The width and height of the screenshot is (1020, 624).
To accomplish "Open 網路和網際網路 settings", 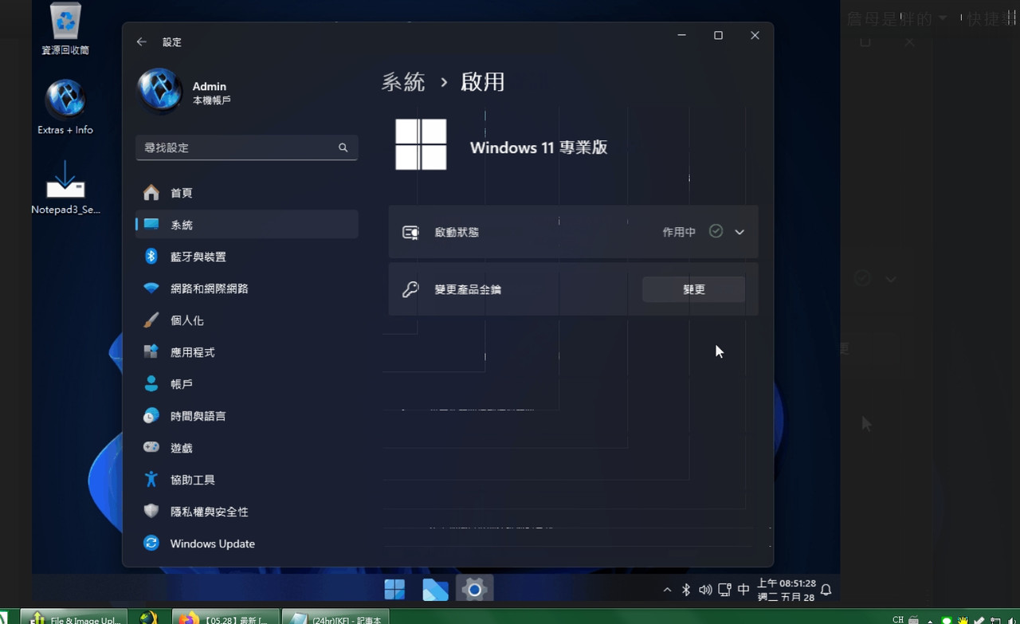I will tap(246, 288).
